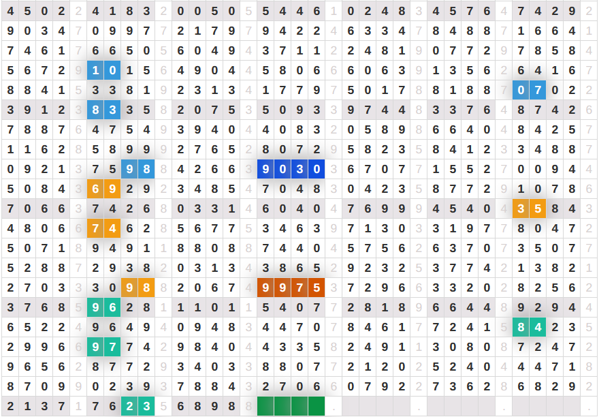Click the teal 84 tile on right side
Screen dimensions: 599x417
click(x=530, y=327)
